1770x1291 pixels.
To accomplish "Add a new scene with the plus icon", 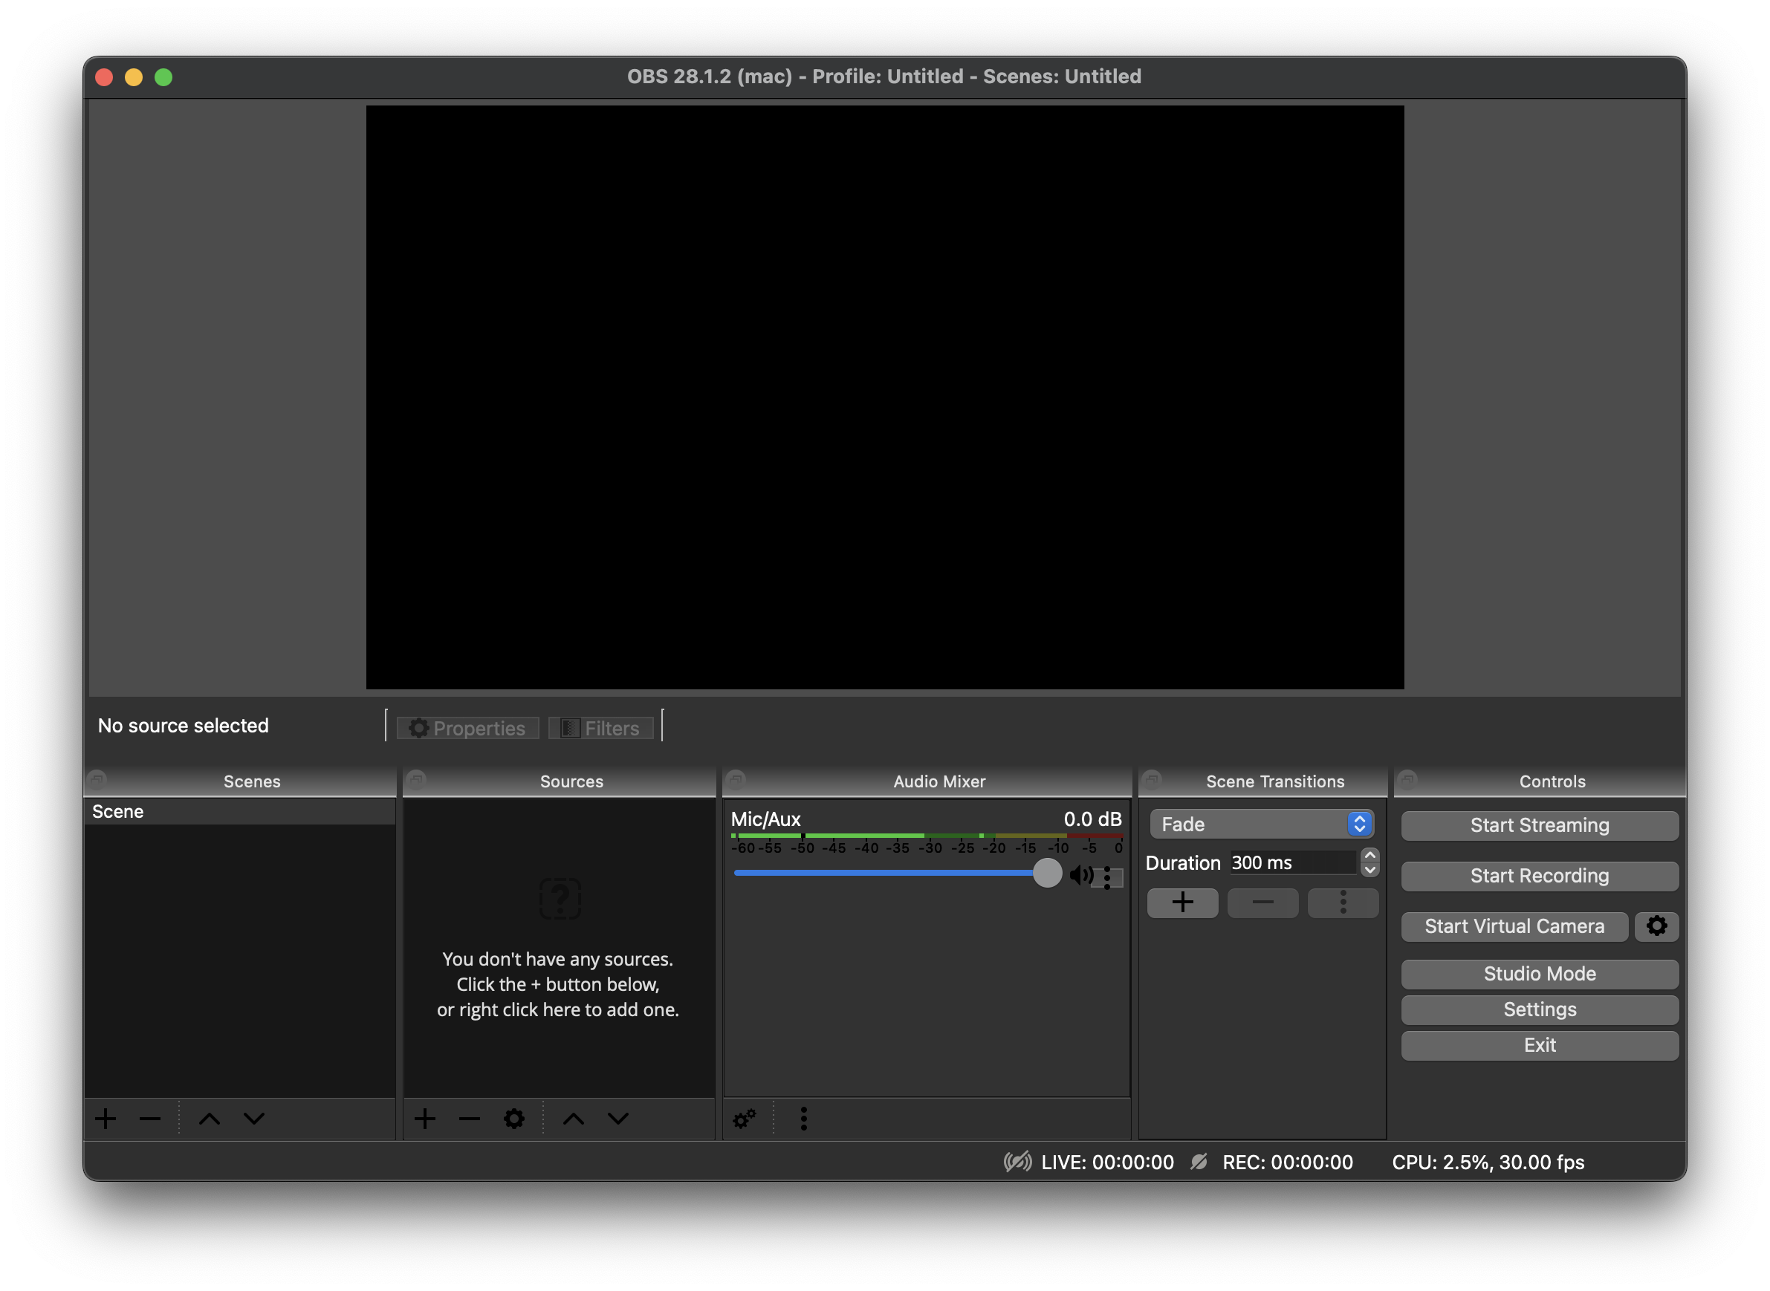I will 106,1118.
